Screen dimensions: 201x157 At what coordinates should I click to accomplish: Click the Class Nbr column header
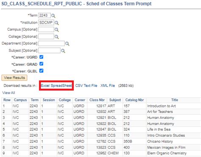pyautogui.click(x=97, y=100)
